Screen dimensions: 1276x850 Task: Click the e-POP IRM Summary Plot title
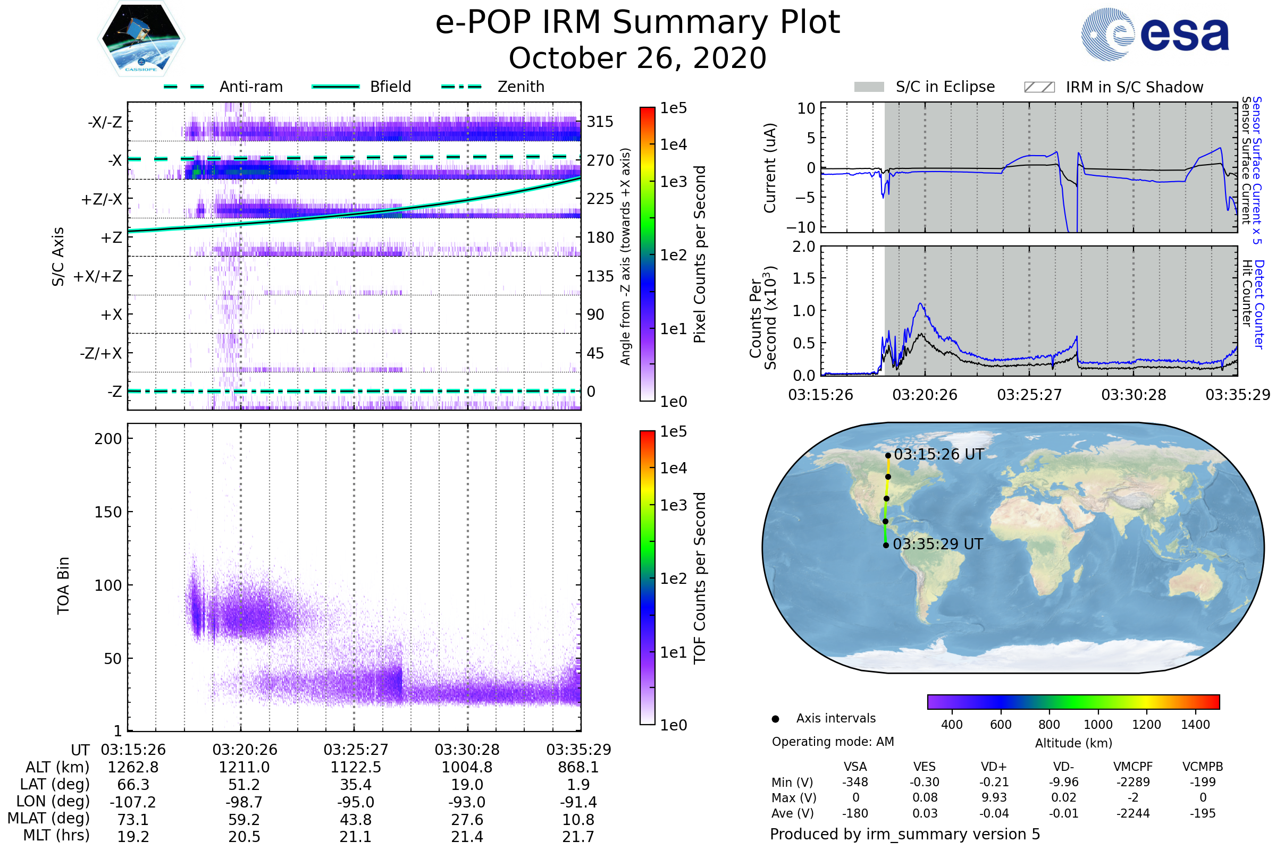(637, 23)
